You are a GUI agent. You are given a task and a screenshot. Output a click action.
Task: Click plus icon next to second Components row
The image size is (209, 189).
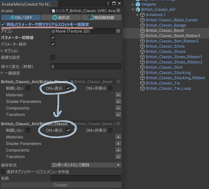click(x=118, y=150)
